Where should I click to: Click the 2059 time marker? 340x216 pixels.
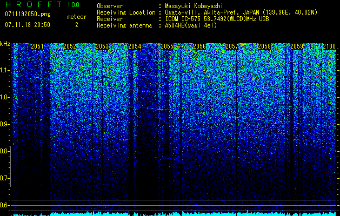[297, 46]
